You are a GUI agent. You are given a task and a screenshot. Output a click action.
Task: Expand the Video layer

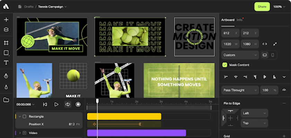[x=20, y=133]
